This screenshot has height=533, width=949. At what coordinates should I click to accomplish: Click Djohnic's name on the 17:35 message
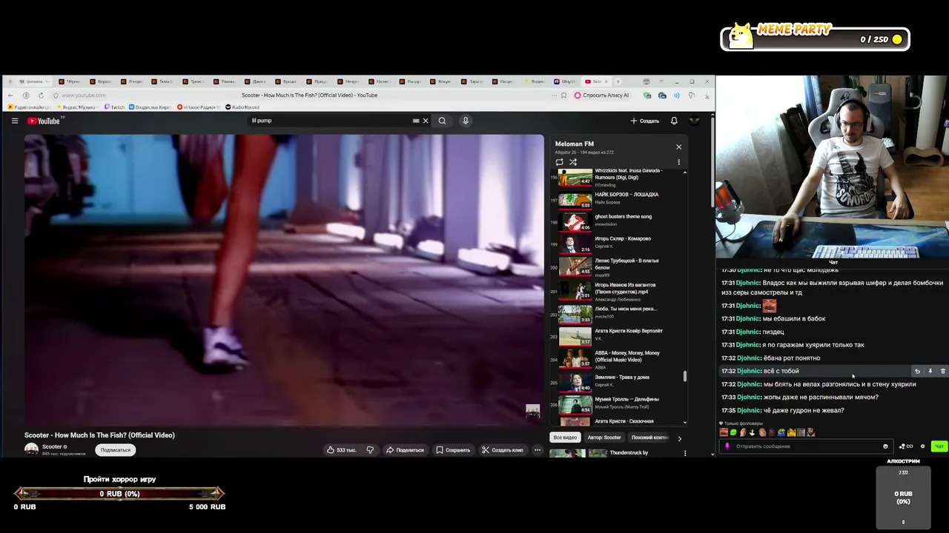pos(748,410)
